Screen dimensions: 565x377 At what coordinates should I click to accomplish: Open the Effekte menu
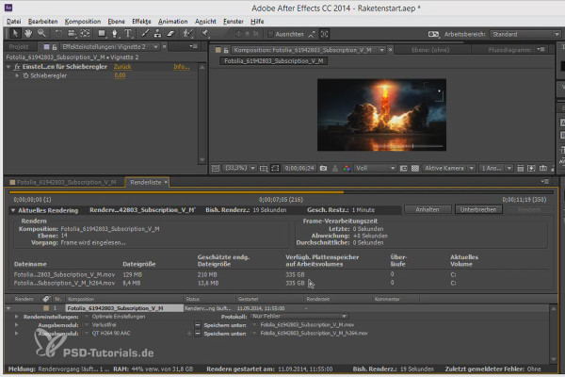tap(141, 22)
